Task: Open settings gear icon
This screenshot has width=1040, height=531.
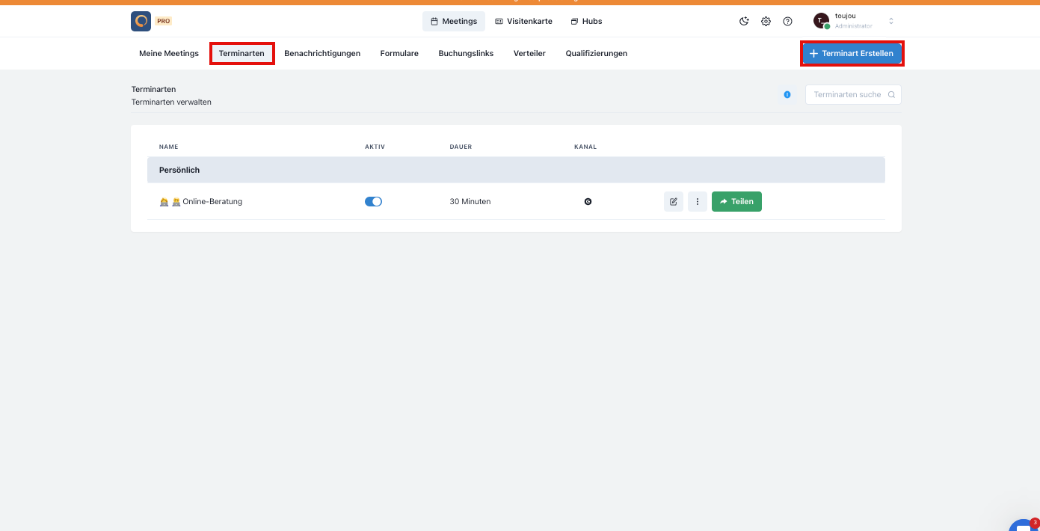Action: point(766,22)
